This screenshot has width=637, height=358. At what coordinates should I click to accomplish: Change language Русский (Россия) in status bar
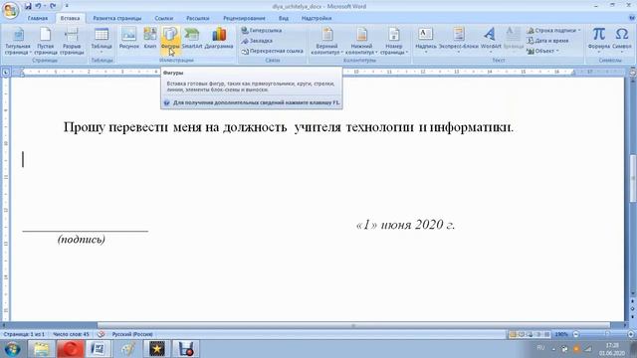pyautogui.click(x=132, y=334)
